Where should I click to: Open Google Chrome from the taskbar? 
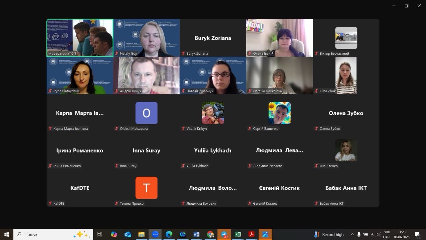[210, 234]
